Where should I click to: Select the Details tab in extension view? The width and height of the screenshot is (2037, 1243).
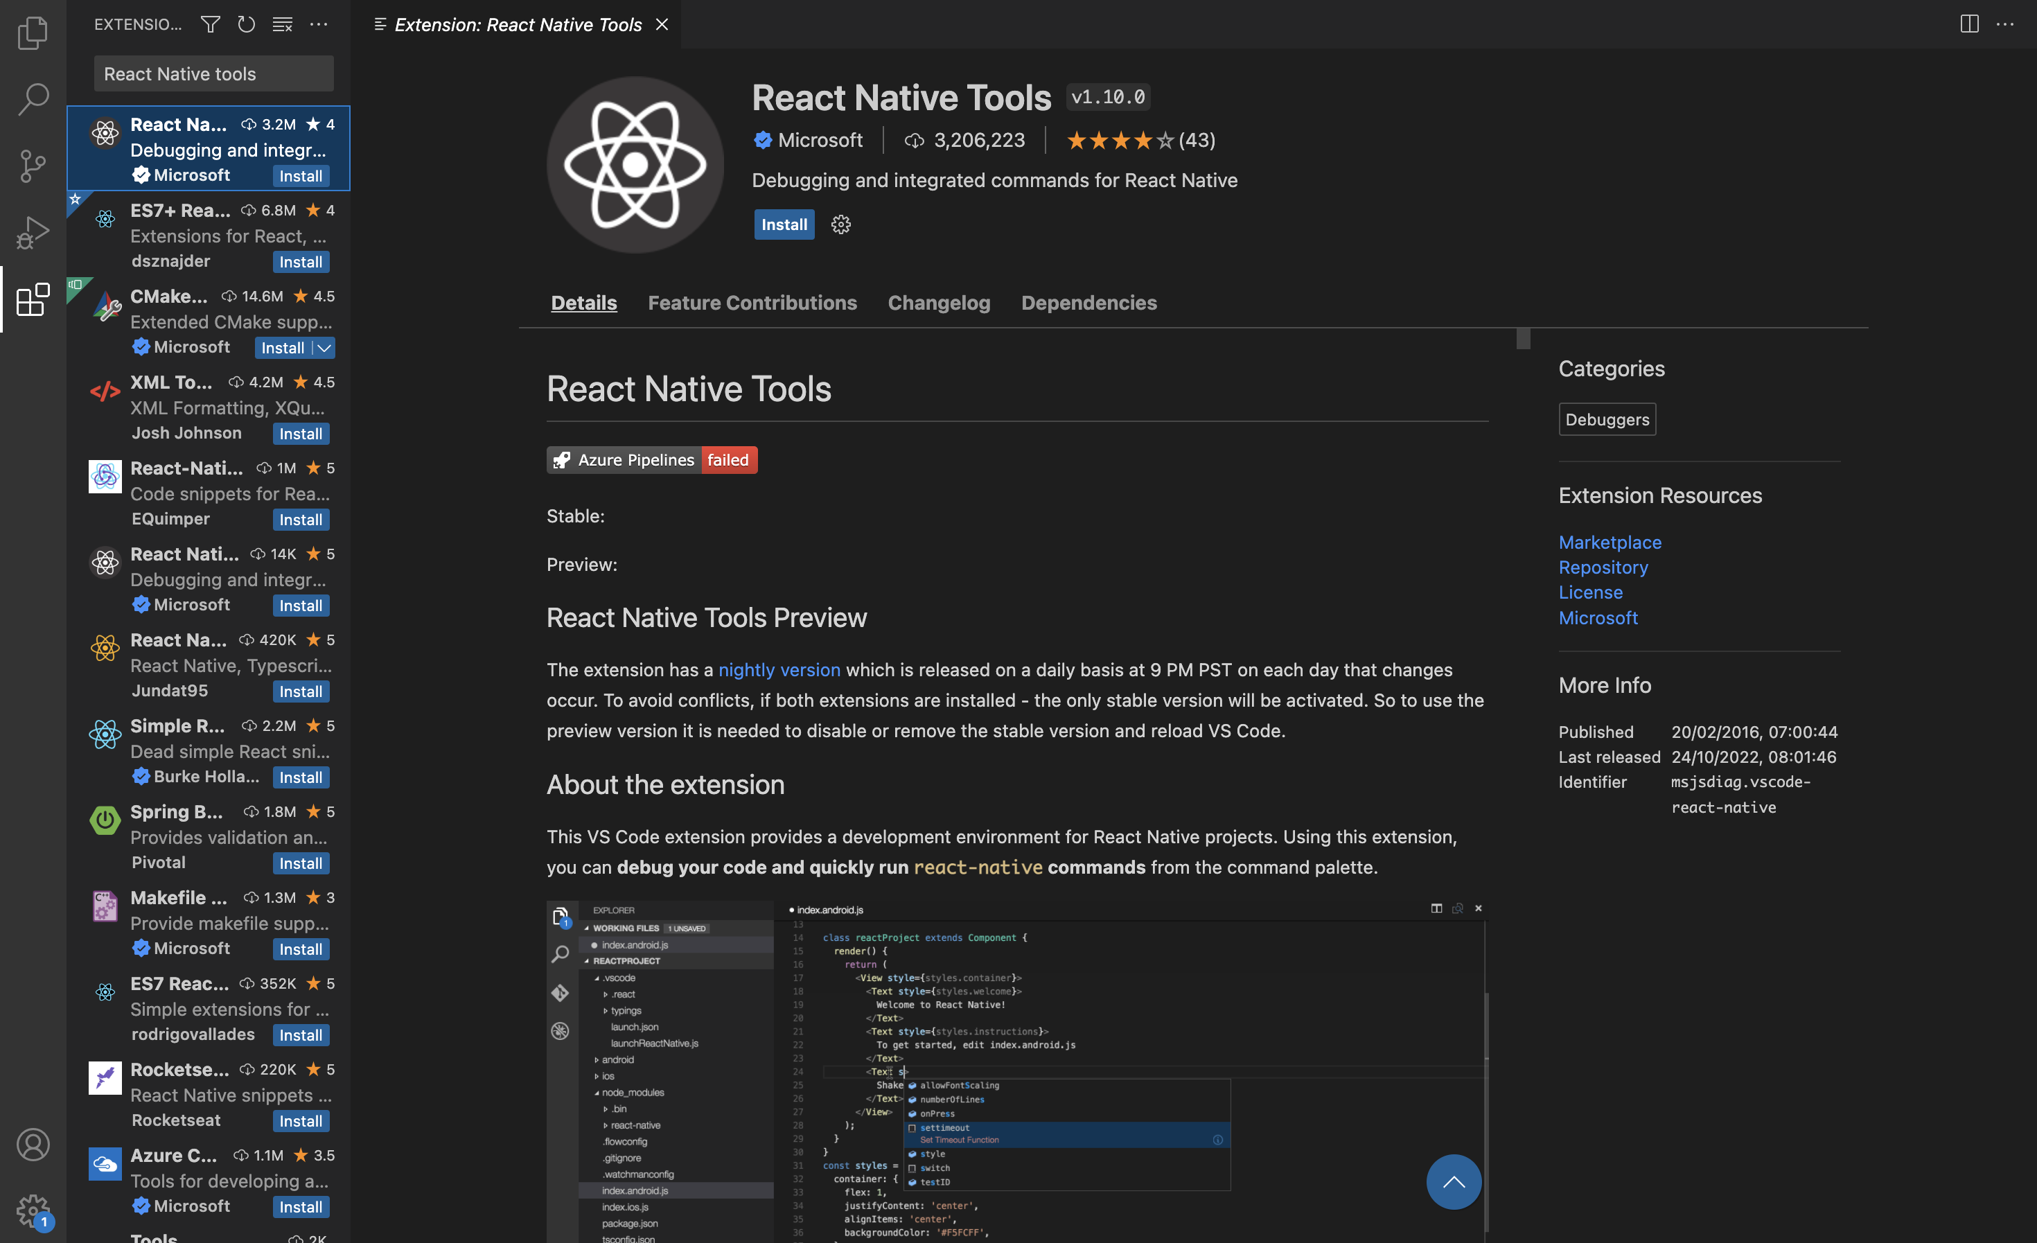tap(583, 303)
